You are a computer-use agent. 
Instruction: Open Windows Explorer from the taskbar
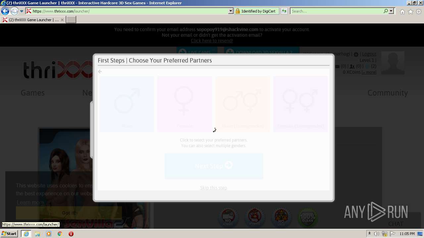(x=37, y=234)
